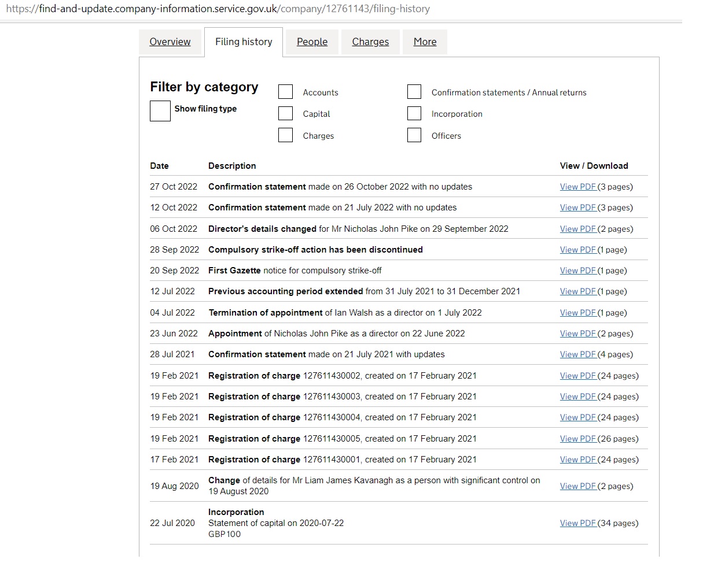Enable the Officers filter checkbox
This screenshot has height=563, width=714.
[x=414, y=135]
